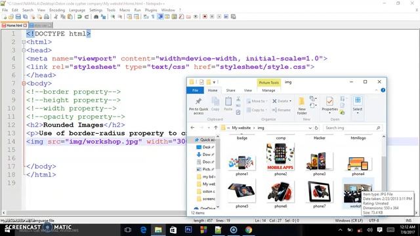Screen dimensions: 420x236
Task: Click the Paste icon in Notepad++ toolbar
Action: 70,16
